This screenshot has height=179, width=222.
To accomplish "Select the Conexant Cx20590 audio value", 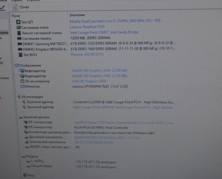I will pyautogui.click(x=124, y=102).
